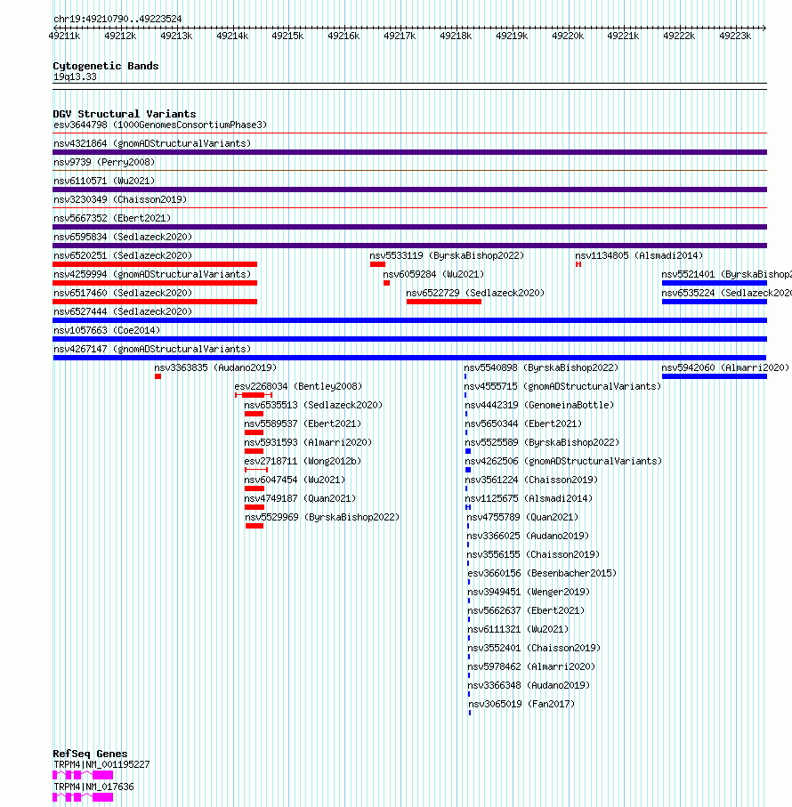Image resolution: width=792 pixels, height=807 pixels.
Task: Open the nsv5650344 (Ebert2021) label
Action: pyautogui.click(x=523, y=424)
